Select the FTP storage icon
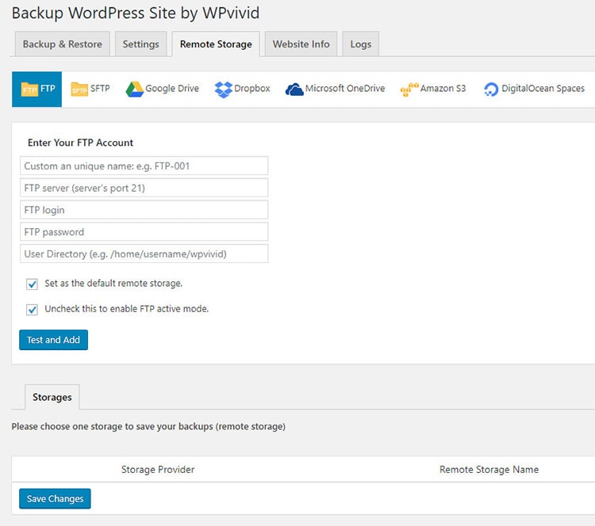The height and width of the screenshot is (526, 595). [29, 90]
